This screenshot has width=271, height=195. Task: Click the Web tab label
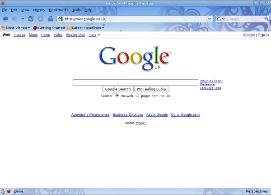click(6, 35)
